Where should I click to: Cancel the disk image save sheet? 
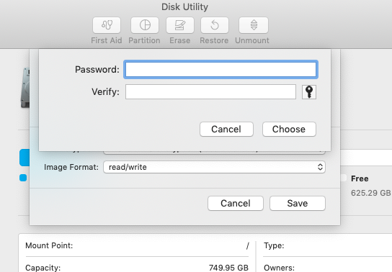point(236,204)
